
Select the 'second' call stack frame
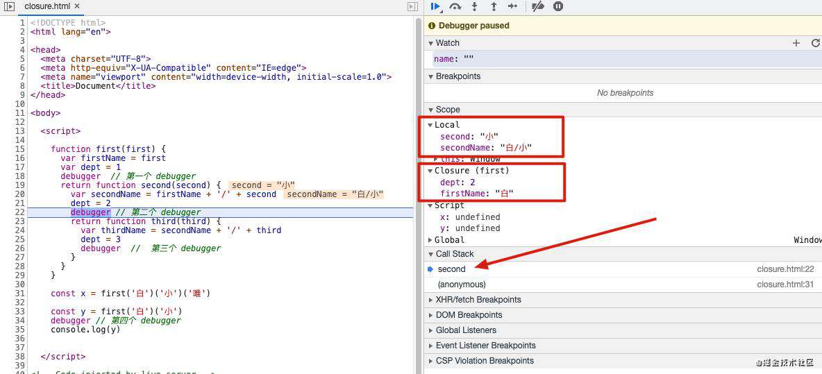click(x=623, y=269)
